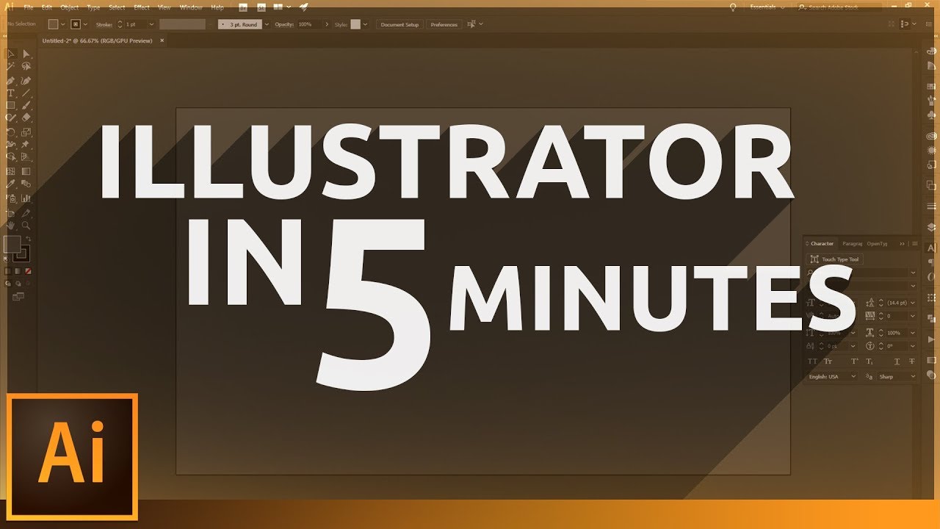Toggle All Caps in Character panel
Screen dimensions: 940x529
point(812,361)
